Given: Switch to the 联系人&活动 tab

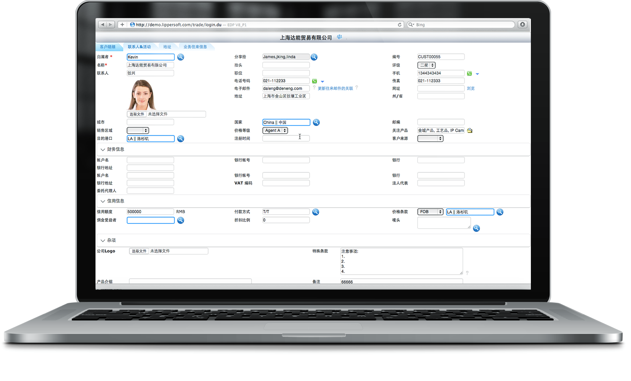Looking at the screenshot, I should coord(139,47).
